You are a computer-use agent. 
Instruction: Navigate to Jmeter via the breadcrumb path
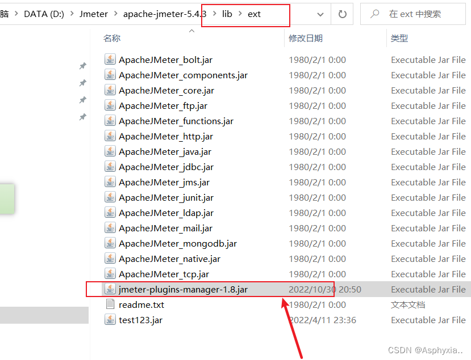coord(93,14)
